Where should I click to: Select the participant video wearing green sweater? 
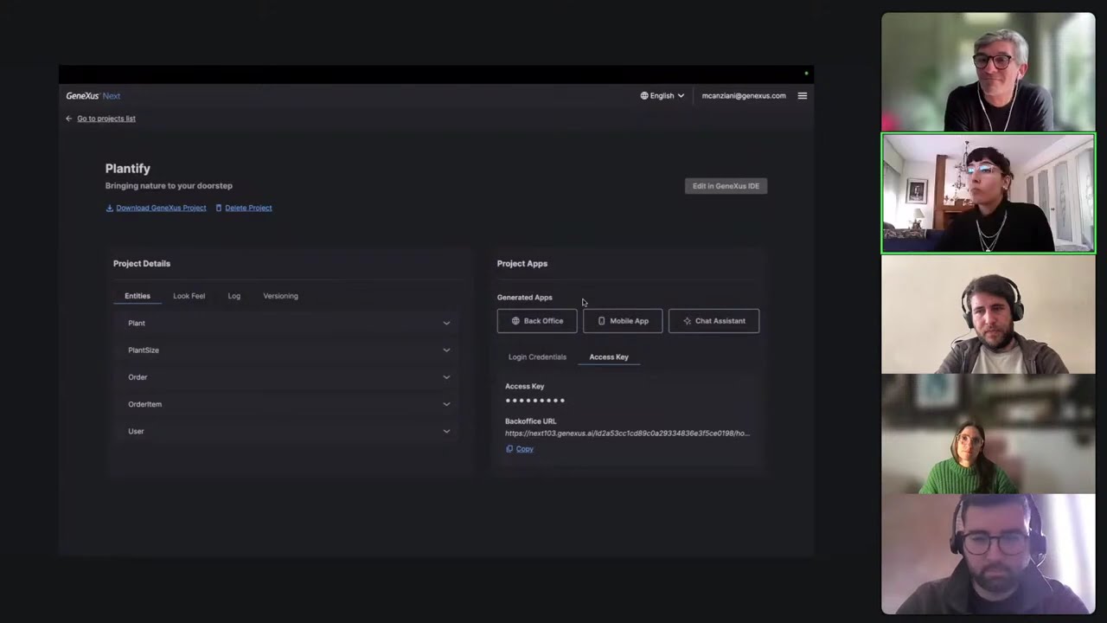(989, 434)
